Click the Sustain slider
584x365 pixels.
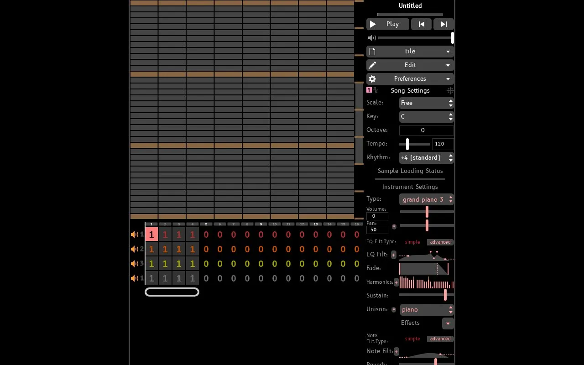click(427, 296)
